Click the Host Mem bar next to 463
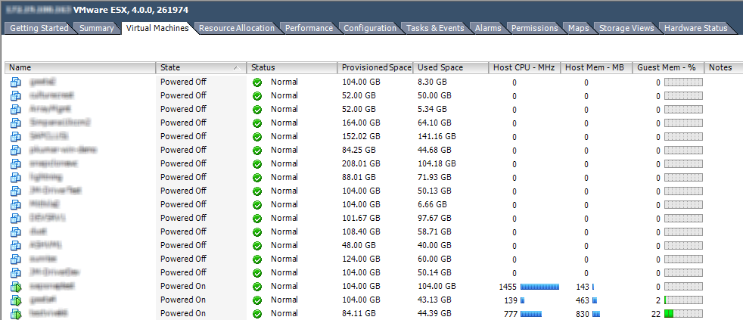 594,300
